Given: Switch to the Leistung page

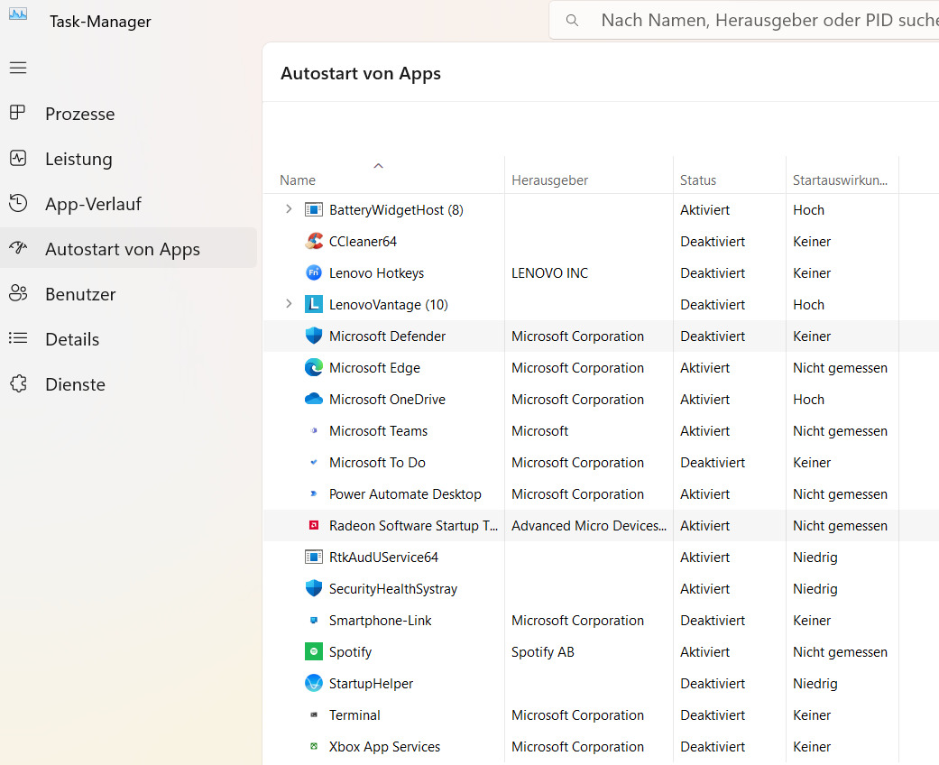Looking at the screenshot, I should click(78, 159).
